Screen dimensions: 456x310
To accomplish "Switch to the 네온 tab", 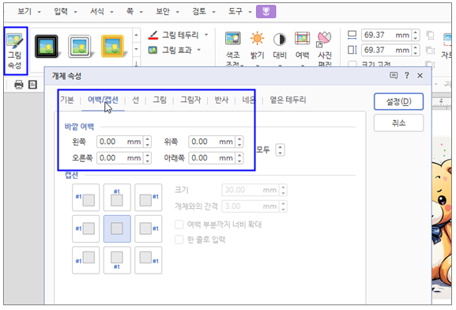I will pyautogui.click(x=249, y=100).
